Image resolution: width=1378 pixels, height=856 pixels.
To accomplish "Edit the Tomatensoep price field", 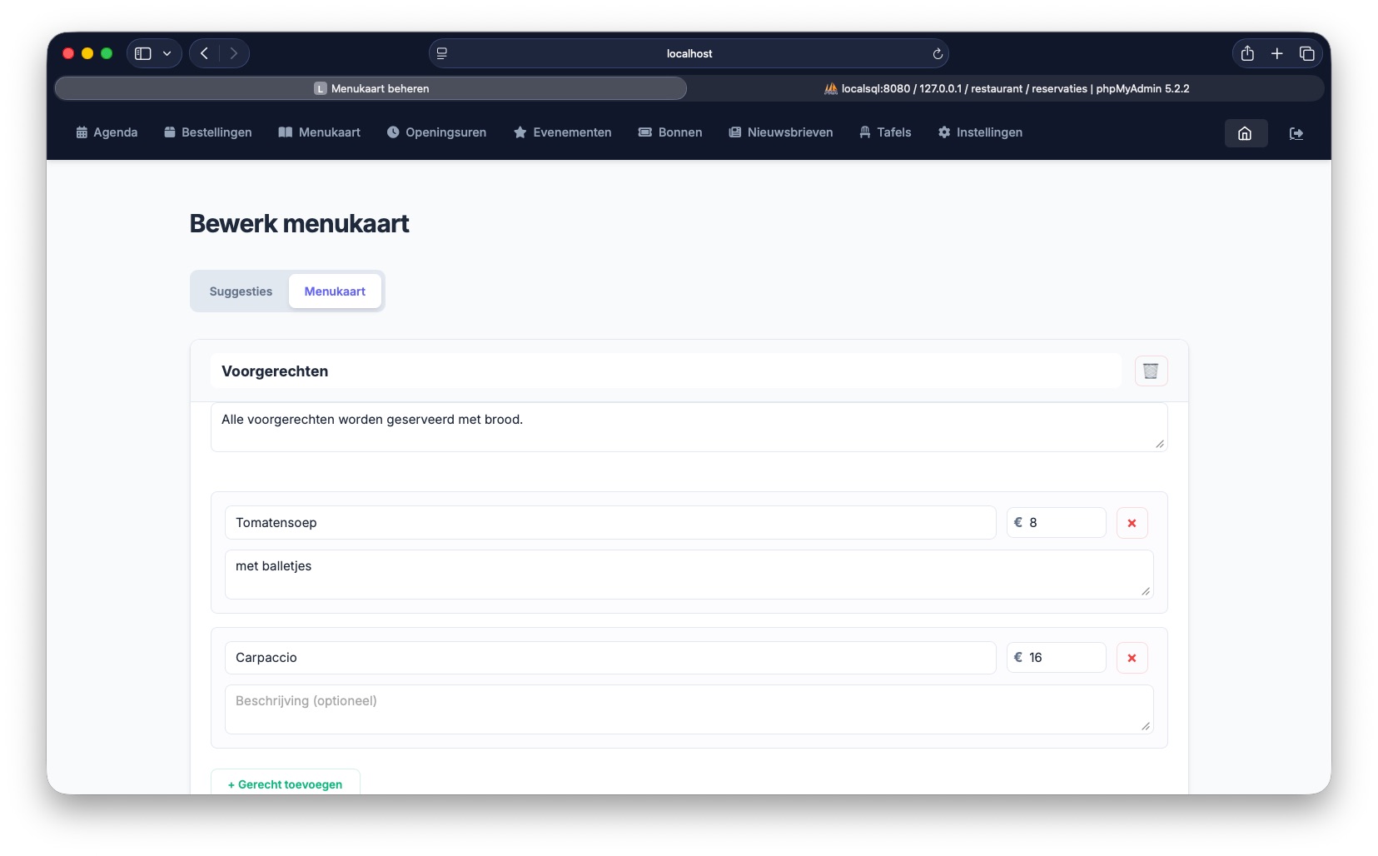I will 1056,523.
